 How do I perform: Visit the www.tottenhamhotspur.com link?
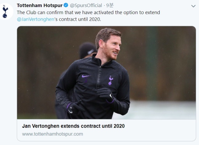52,134
